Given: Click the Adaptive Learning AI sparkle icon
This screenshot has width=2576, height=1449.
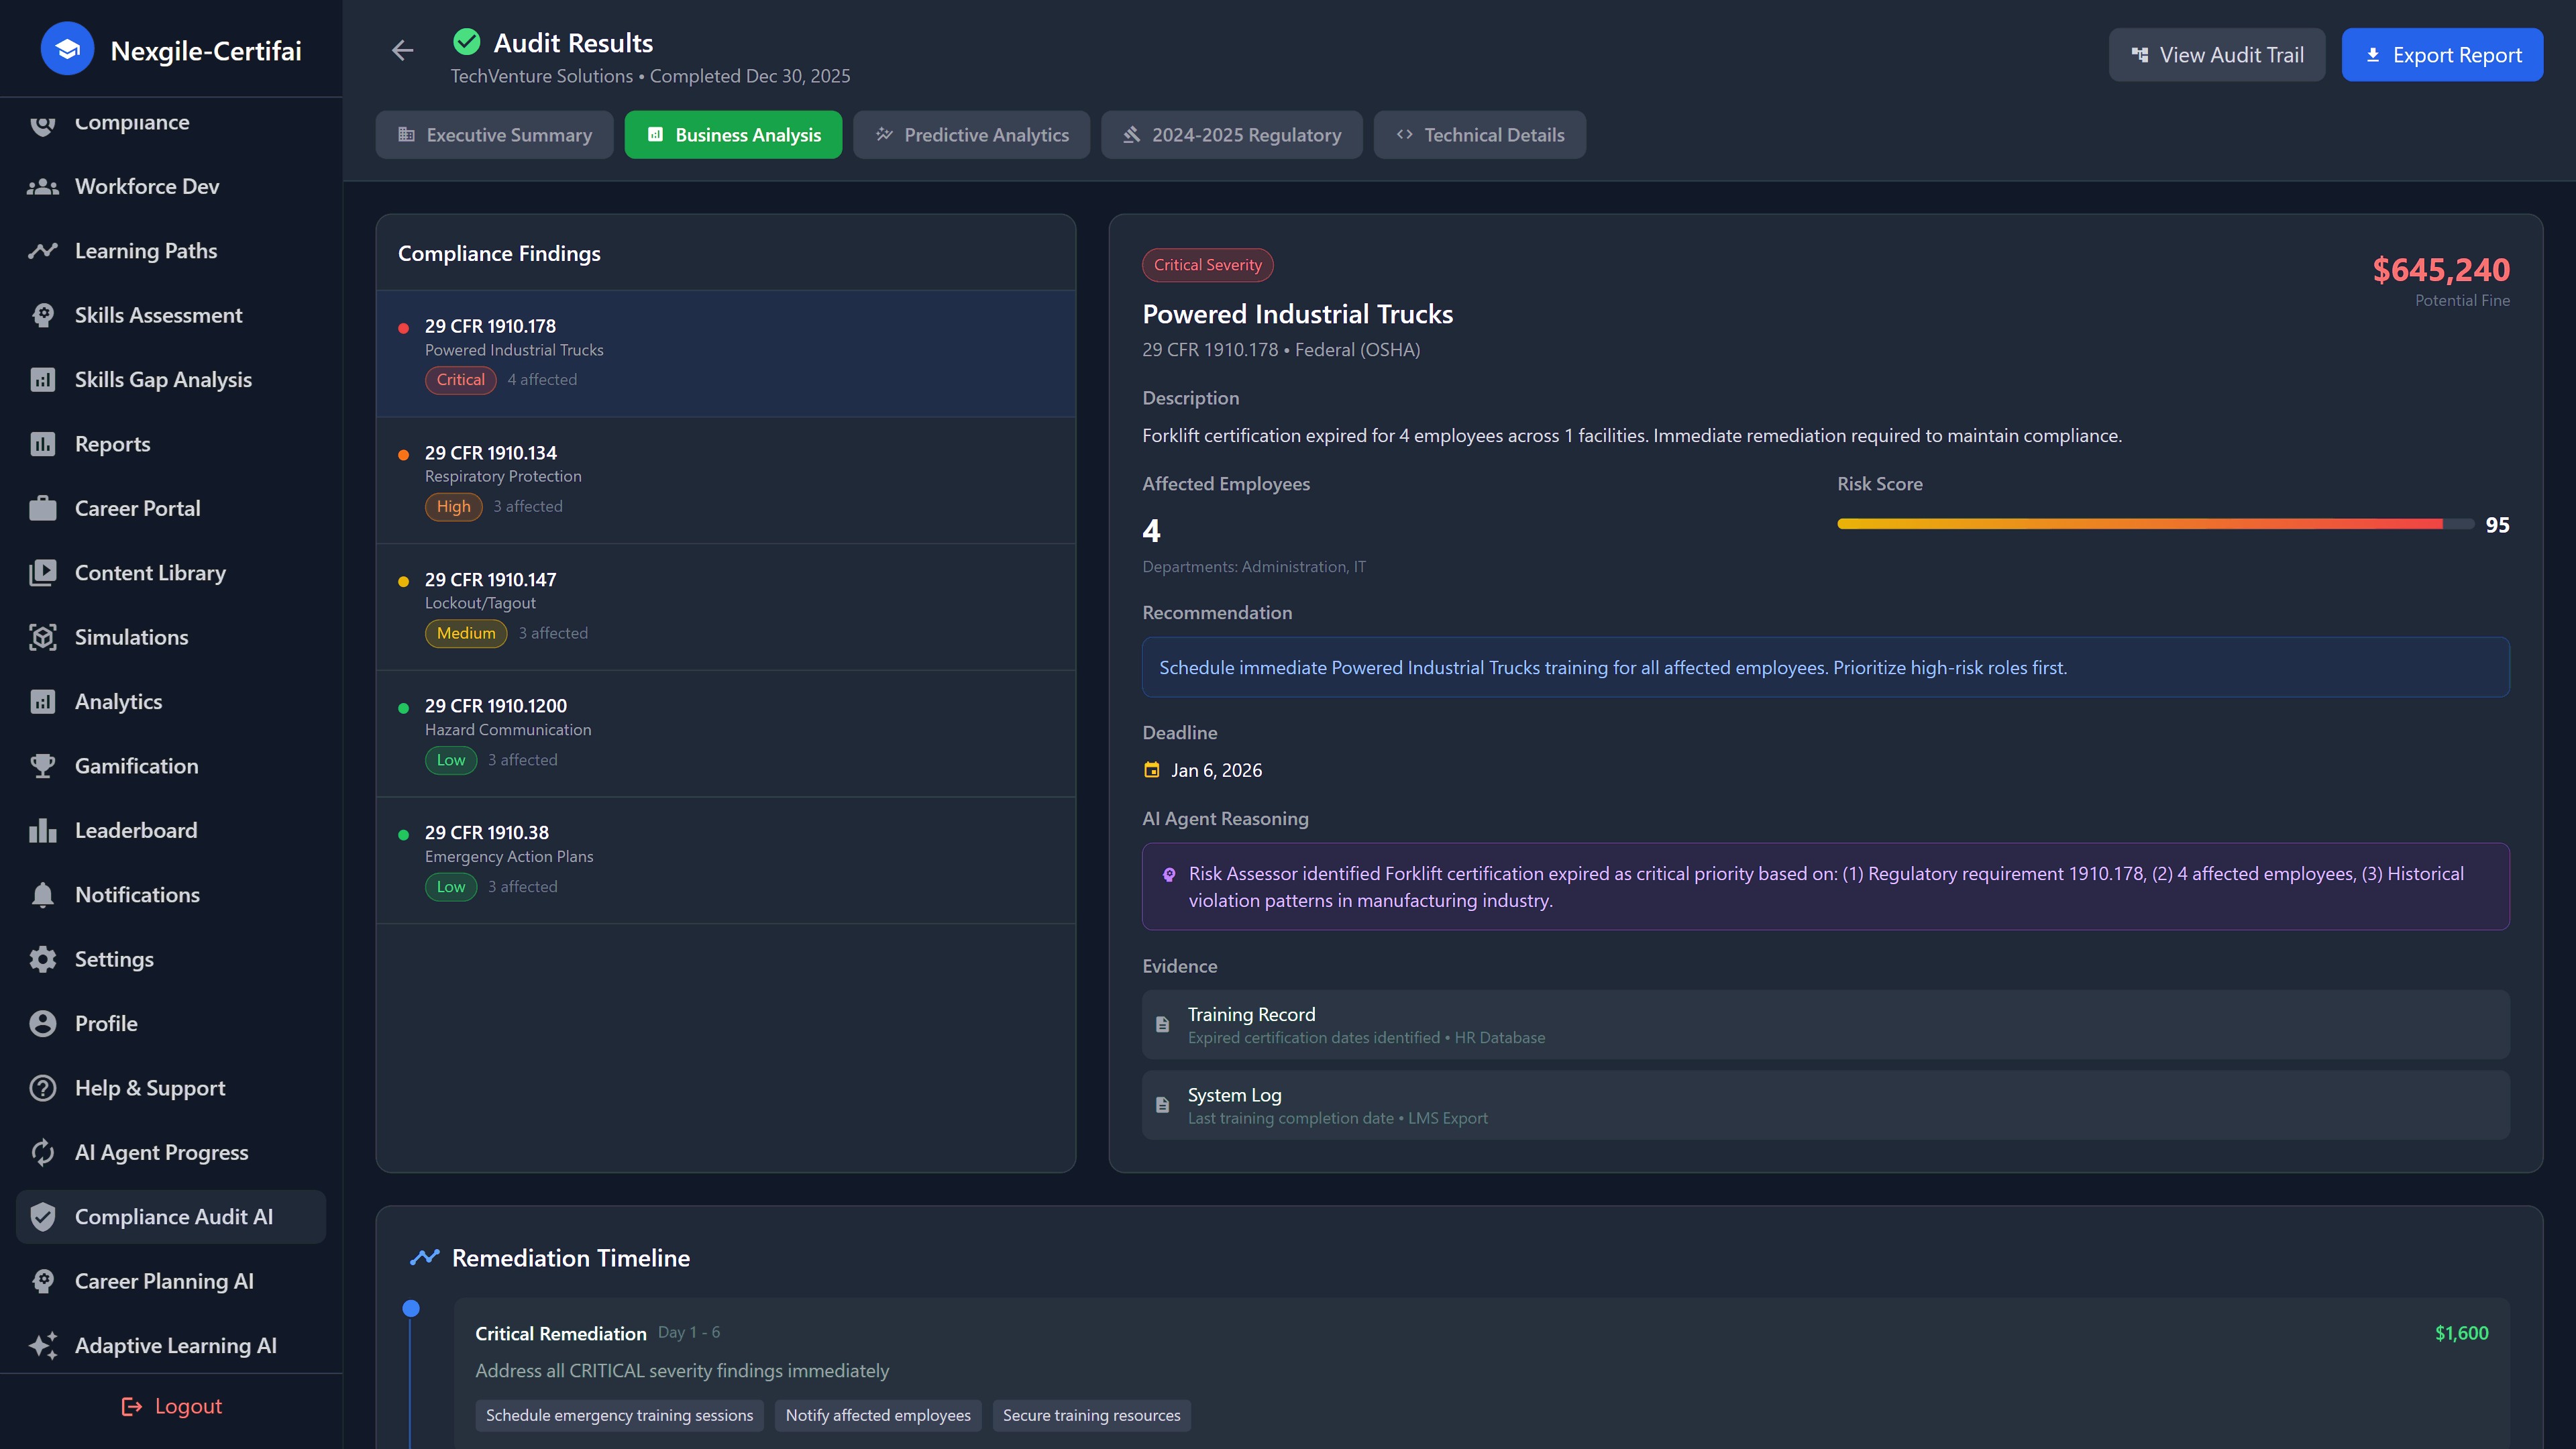Looking at the screenshot, I should tap(42, 1345).
